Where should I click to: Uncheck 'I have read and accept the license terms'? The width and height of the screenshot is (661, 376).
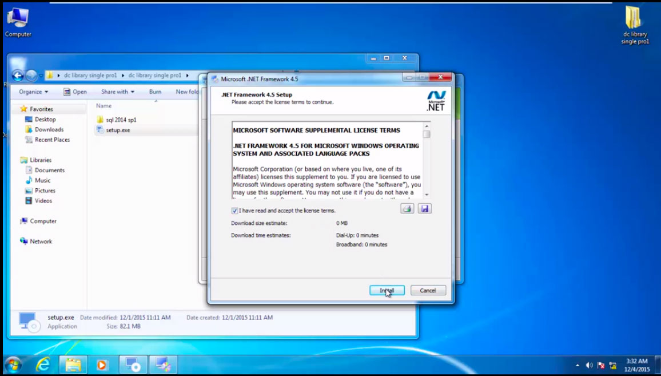click(x=235, y=211)
